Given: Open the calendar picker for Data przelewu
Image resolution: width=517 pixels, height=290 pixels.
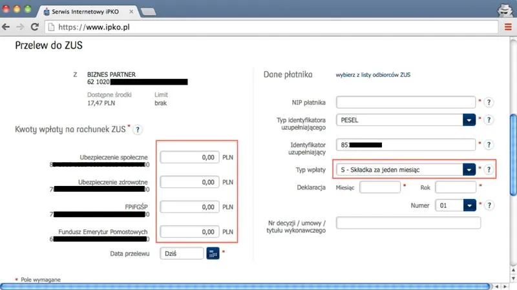Looking at the screenshot, I should click(x=213, y=254).
